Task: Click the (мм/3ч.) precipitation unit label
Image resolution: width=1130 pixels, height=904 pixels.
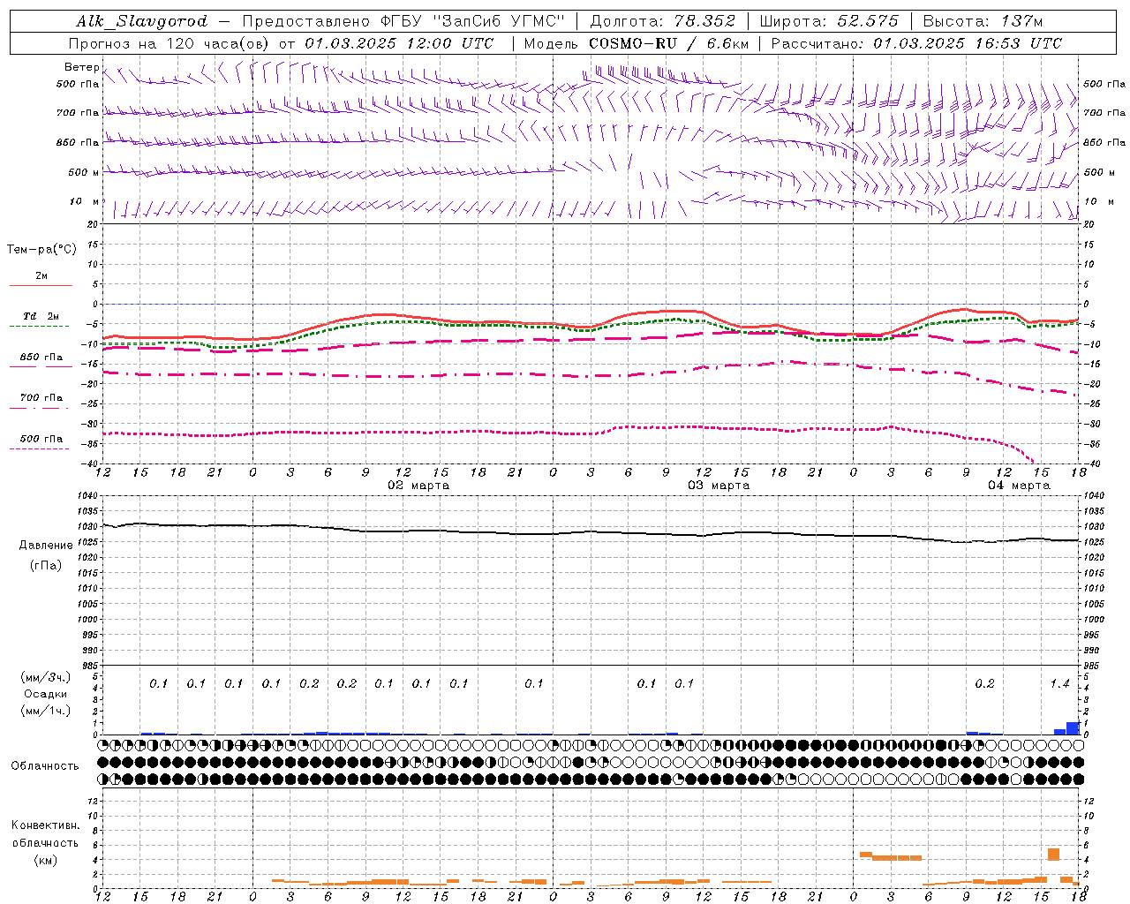Action: [x=46, y=678]
